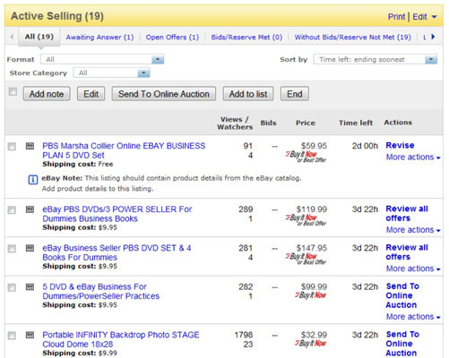The image size is (449, 358).
Task: Click the Send To Online Auction button
Action: 164,94
